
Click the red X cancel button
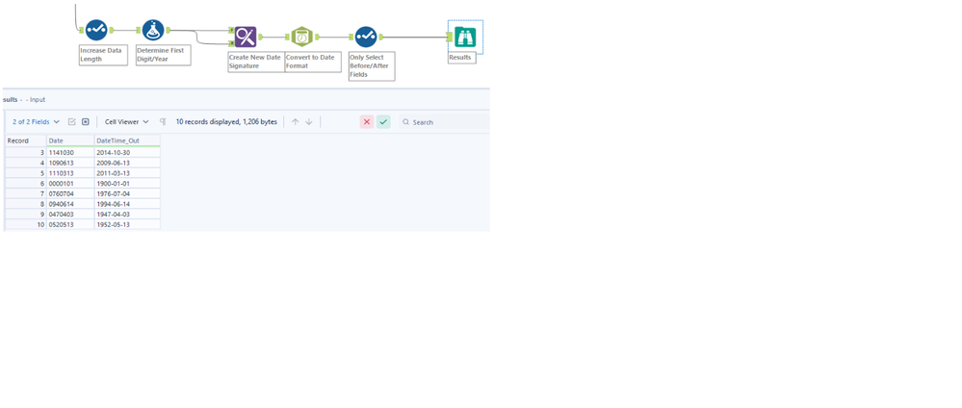coord(367,122)
